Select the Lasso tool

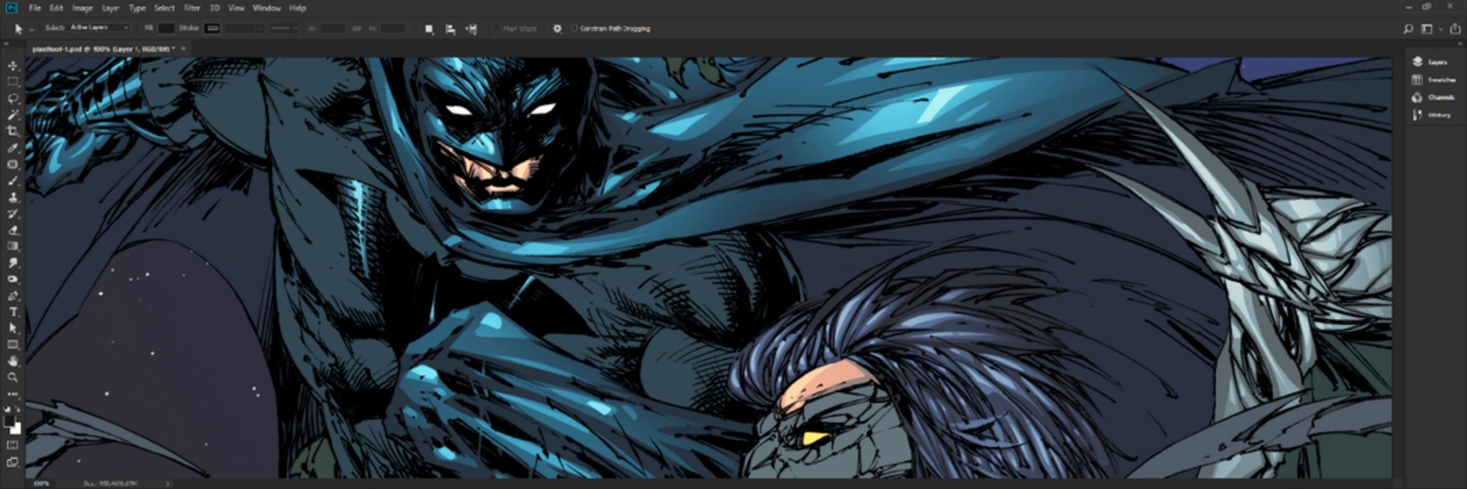[13, 98]
